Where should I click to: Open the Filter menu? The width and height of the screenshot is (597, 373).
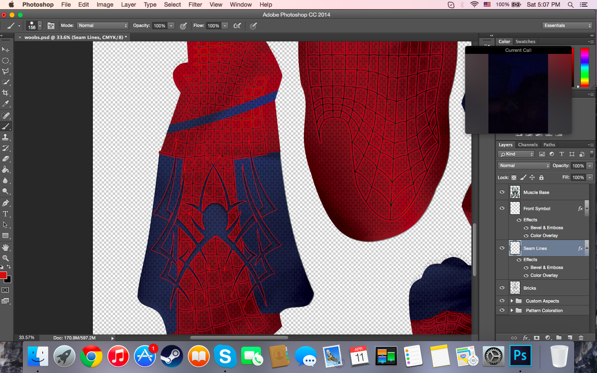(x=195, y=5)
